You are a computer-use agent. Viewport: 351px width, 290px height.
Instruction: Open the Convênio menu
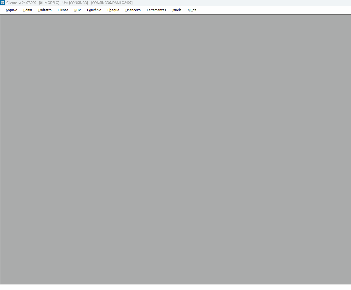94,10
